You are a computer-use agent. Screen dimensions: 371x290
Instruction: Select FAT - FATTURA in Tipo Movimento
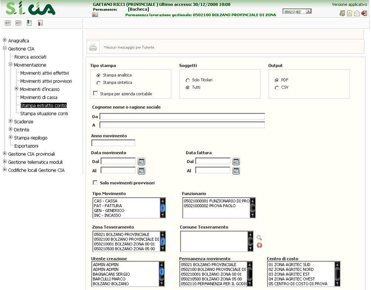[x=108, y=206]
